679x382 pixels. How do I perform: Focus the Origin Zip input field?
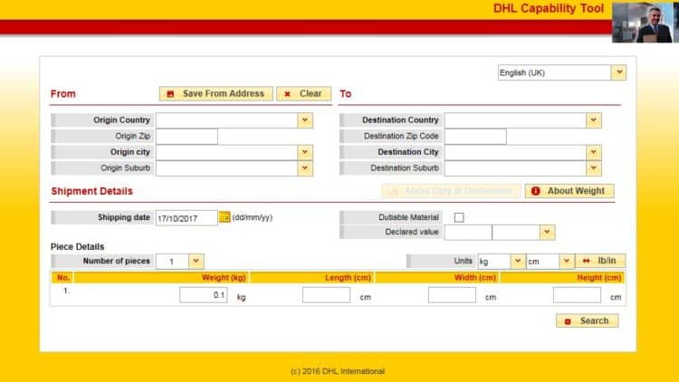186,136
